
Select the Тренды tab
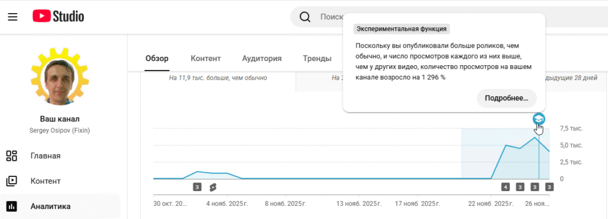pyautogui.click(x=317, y=59)
